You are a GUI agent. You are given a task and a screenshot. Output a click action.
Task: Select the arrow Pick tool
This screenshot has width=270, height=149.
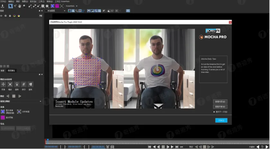(x=10, y=6)
